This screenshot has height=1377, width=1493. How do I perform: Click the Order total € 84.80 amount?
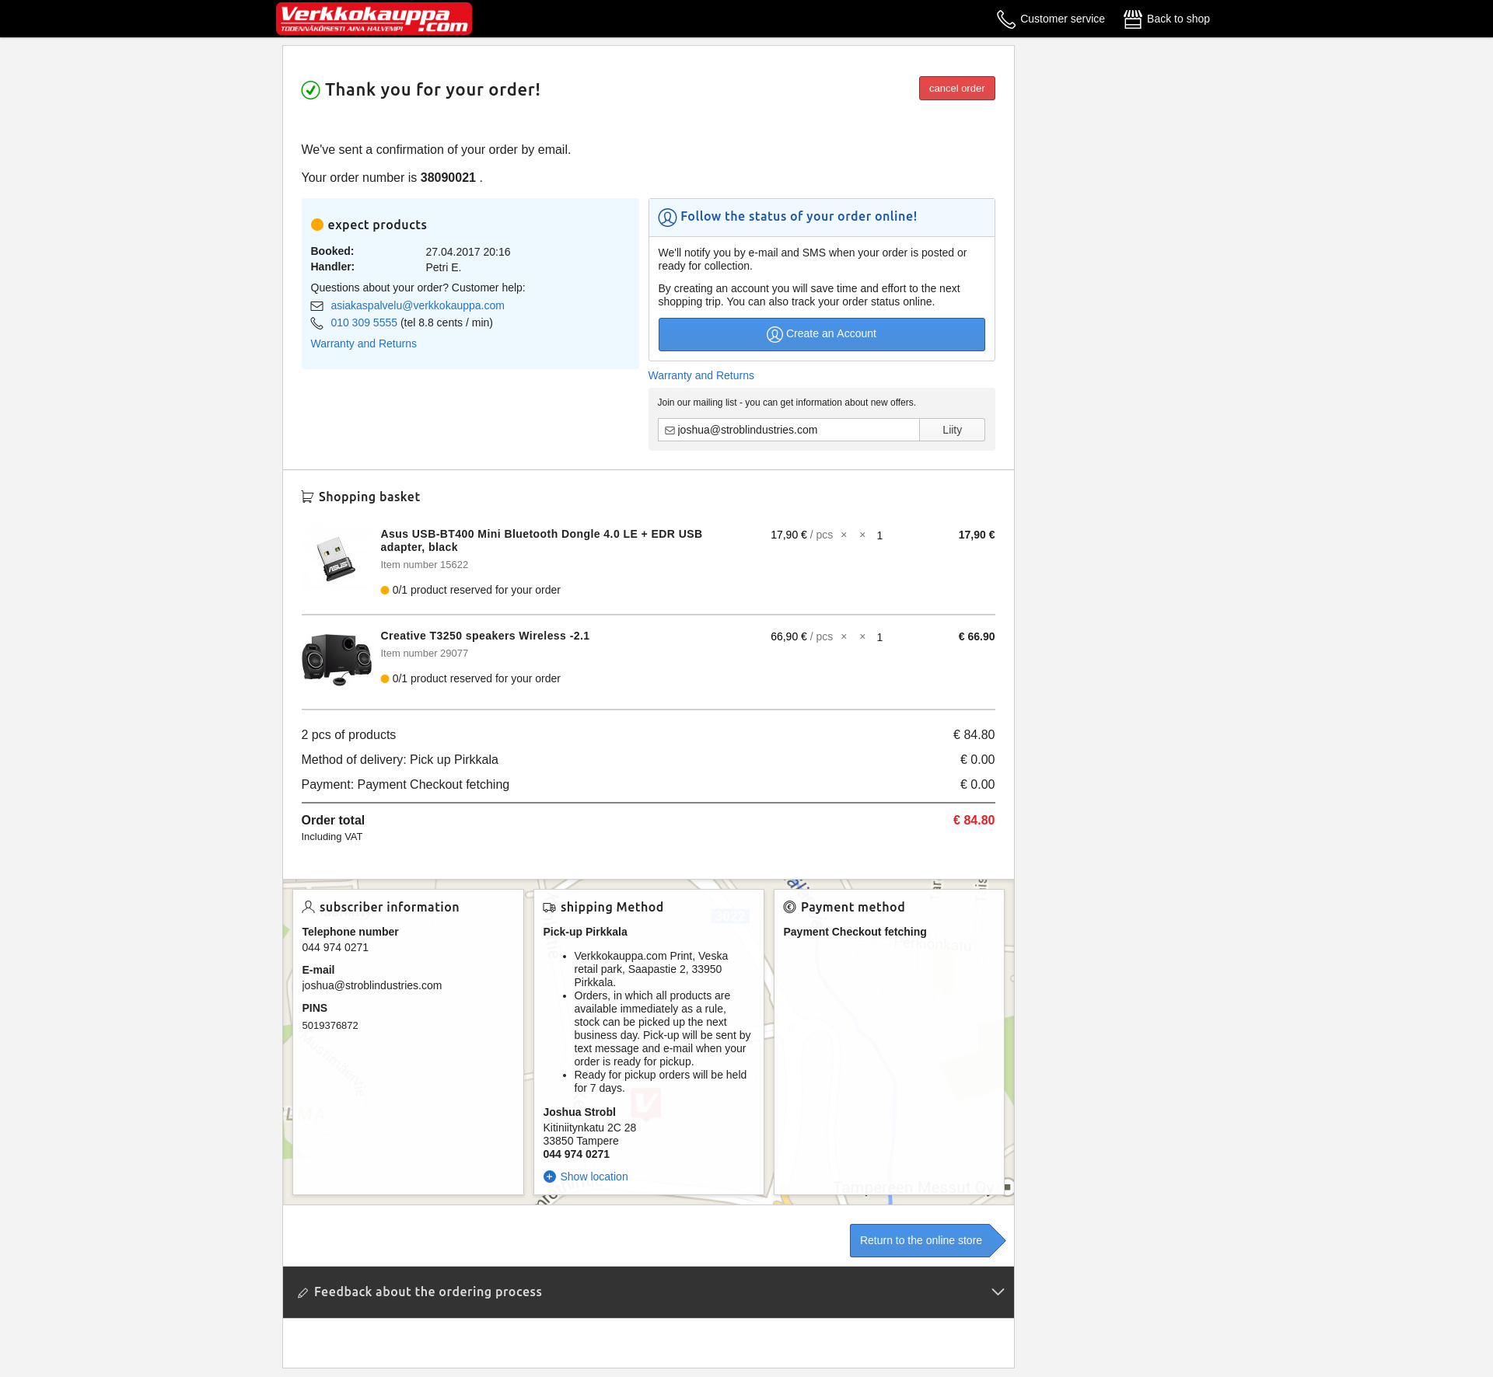tap(974, 821)
